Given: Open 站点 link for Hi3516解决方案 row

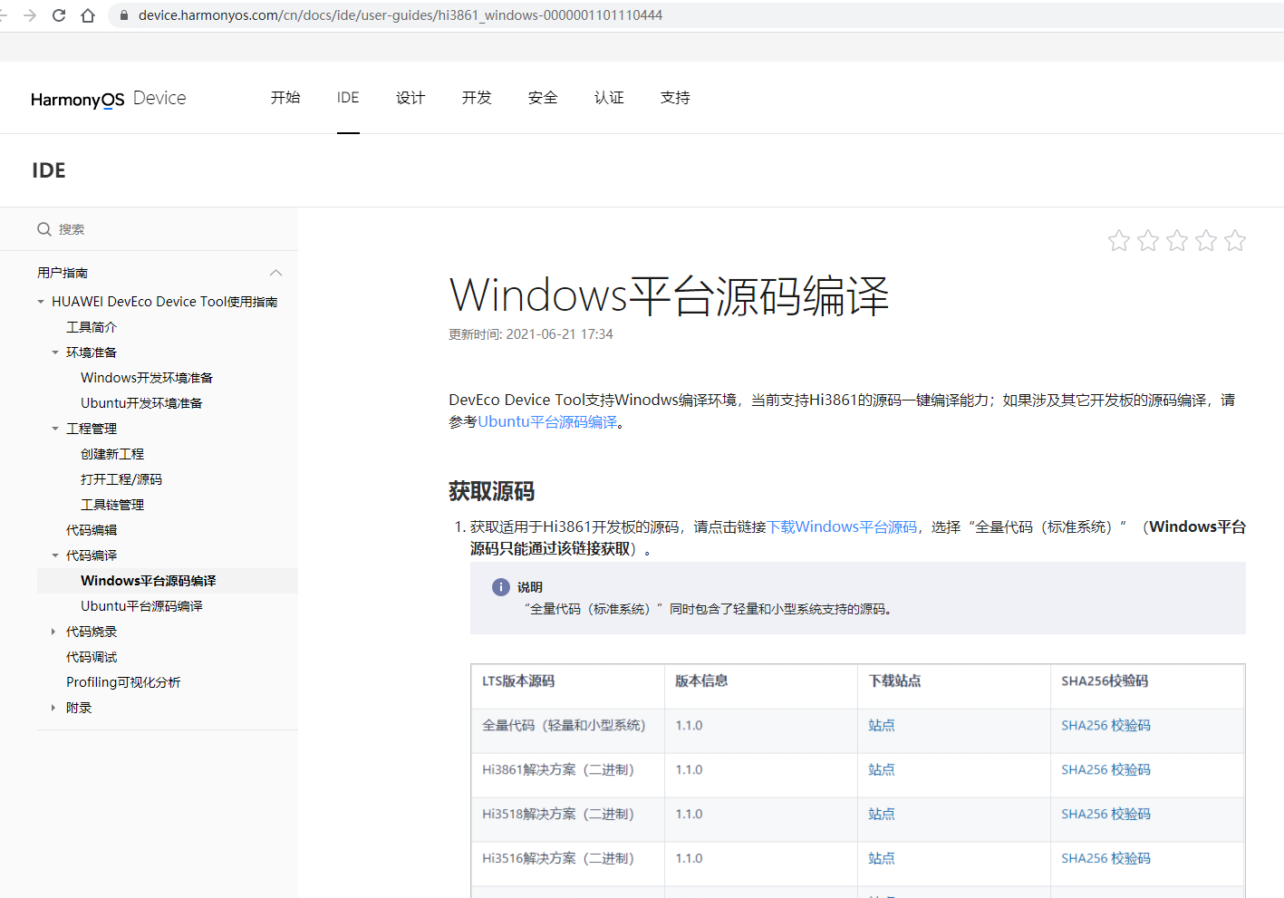Looking at the screenshot, I should pyautogui.click(x=882, y=859).
